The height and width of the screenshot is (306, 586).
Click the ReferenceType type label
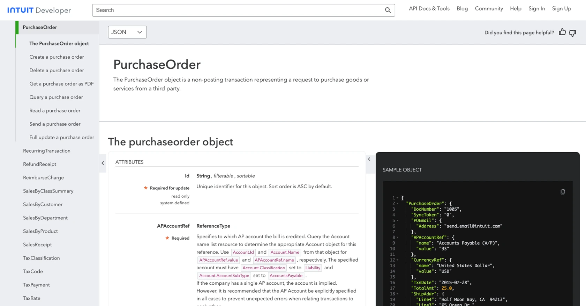[x=213, y=226]
